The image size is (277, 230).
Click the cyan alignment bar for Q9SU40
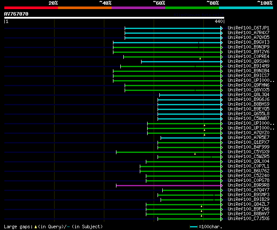(x=181, y=62)
